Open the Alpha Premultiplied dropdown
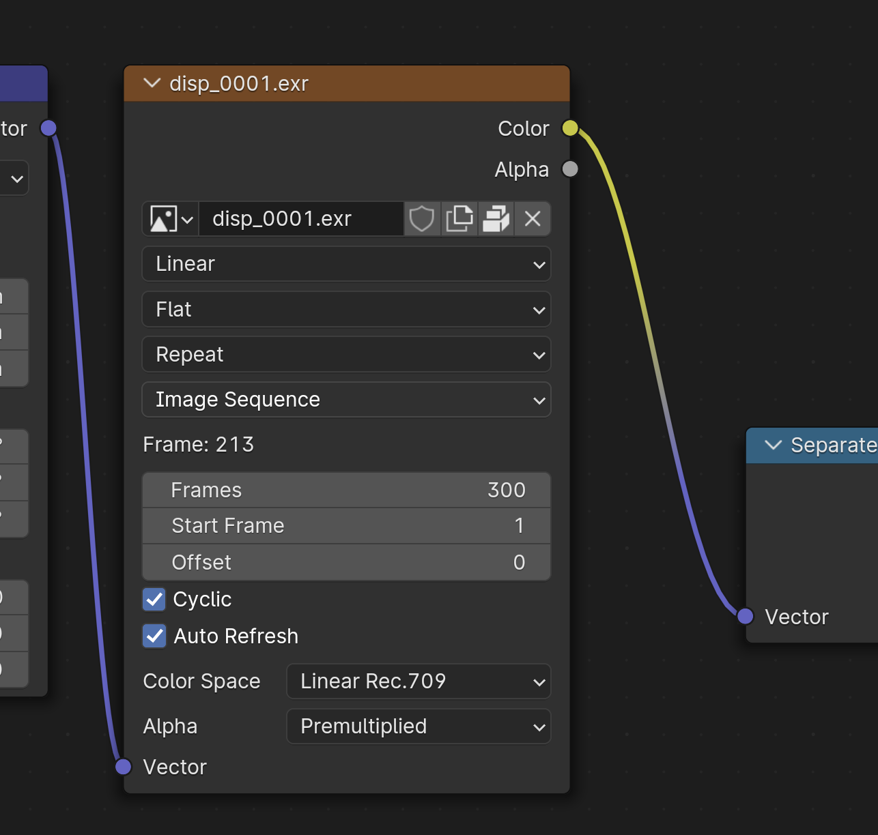 click(419, 727)
